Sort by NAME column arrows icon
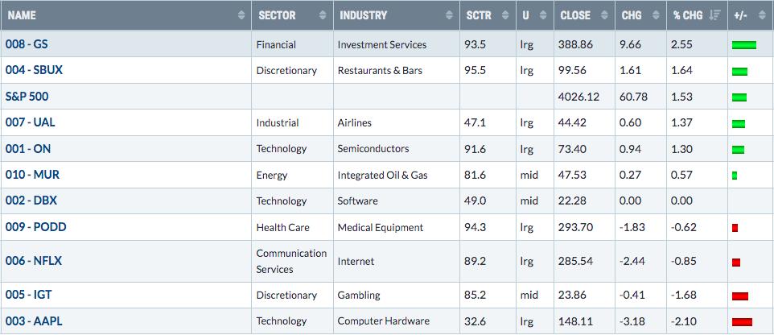The image size is (774, 335). 241,15
